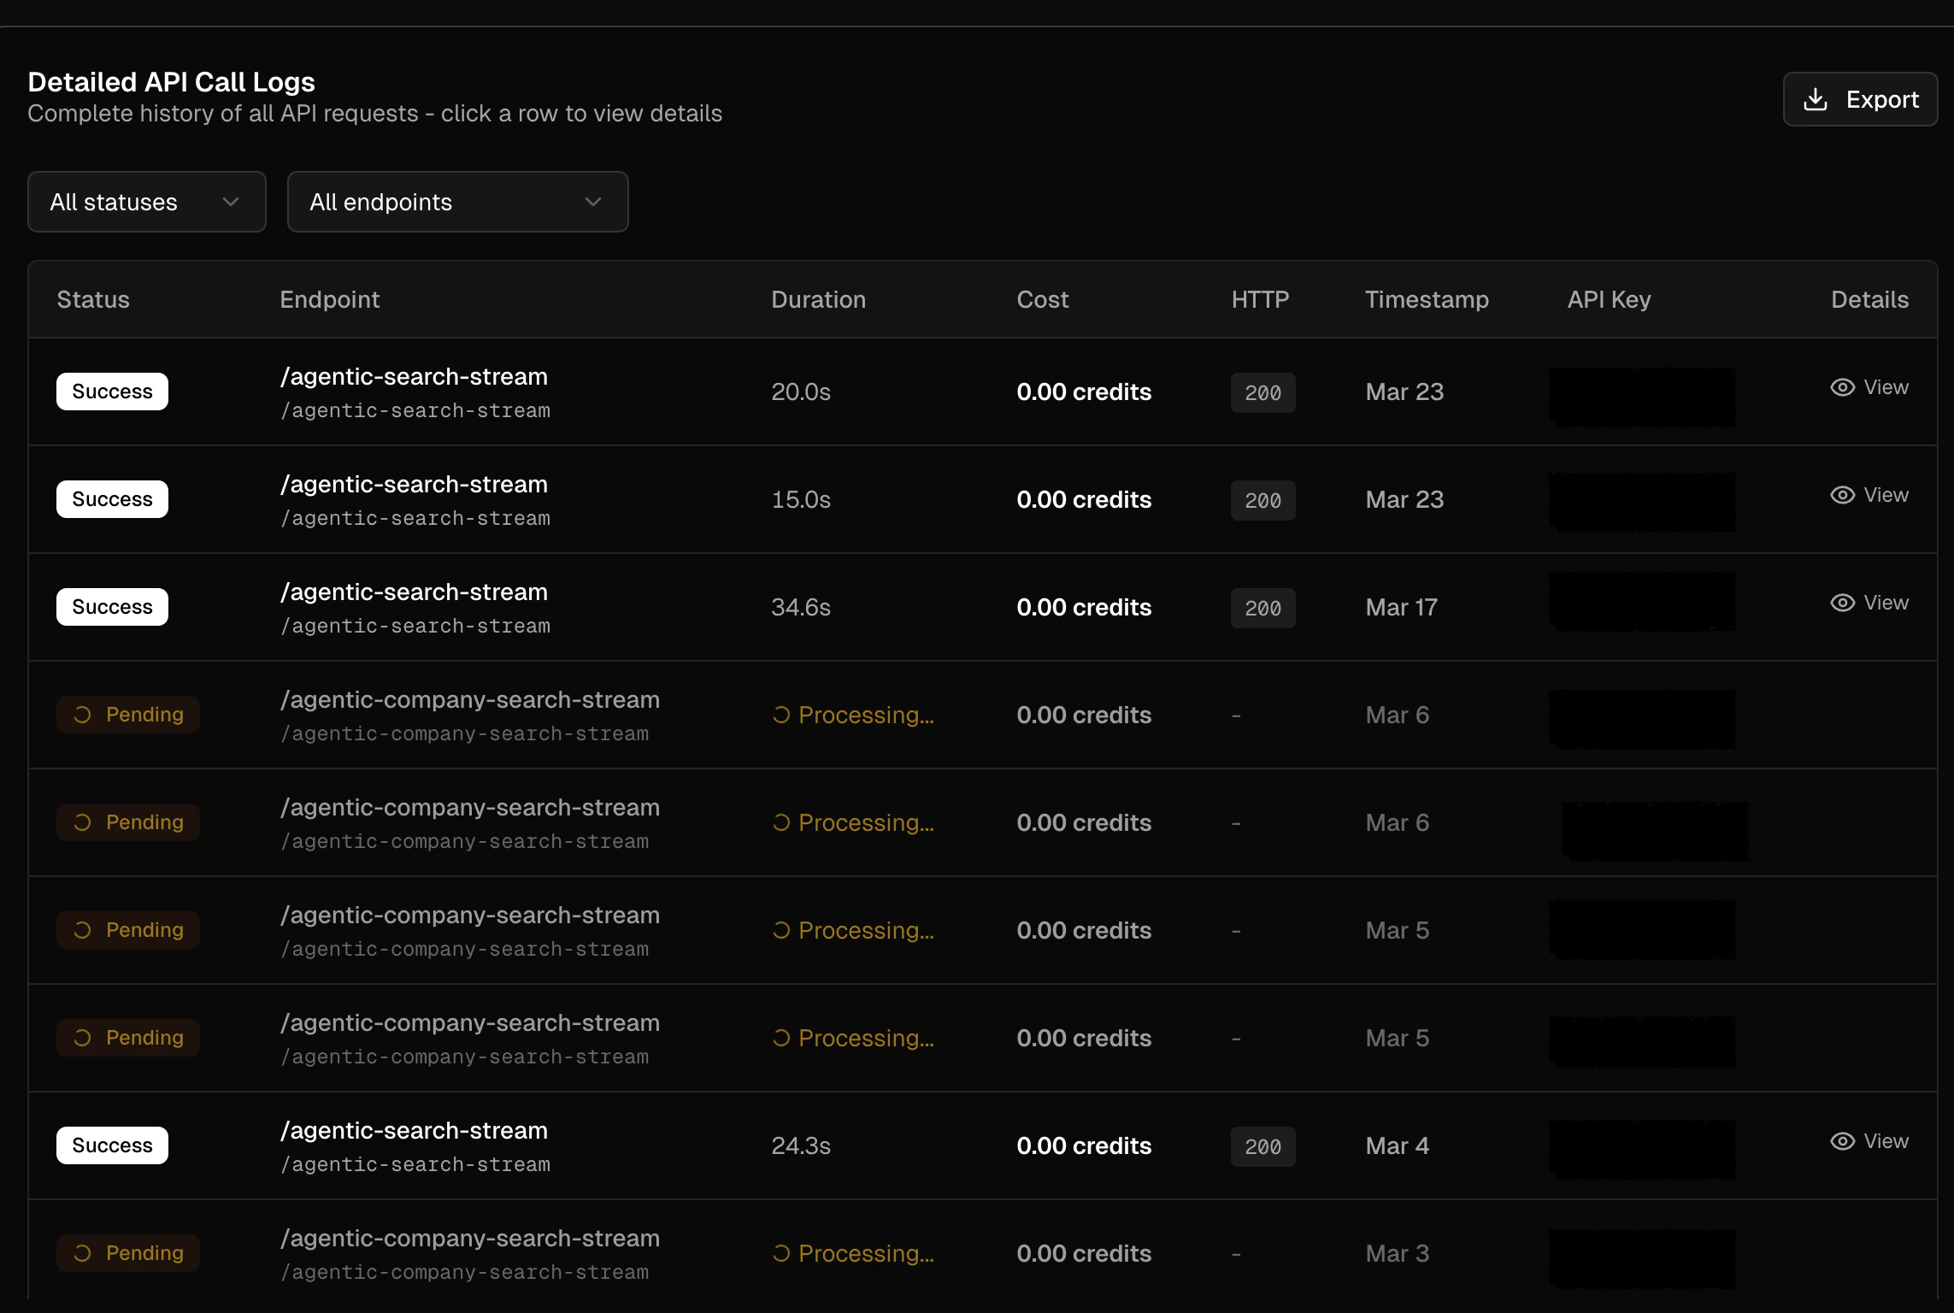Click the Duration column header
The height and width of the screenshot is (1313, 1954).
(x=818, y=299)
